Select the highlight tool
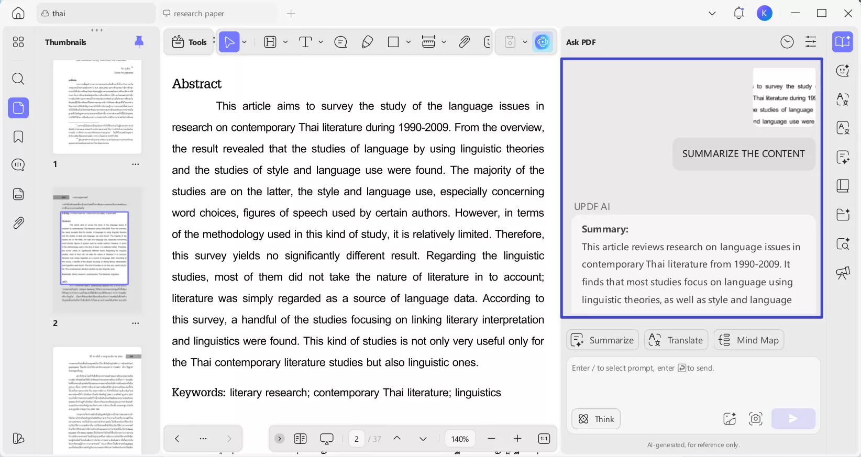 pyautogui.click(x=270, y=42)
